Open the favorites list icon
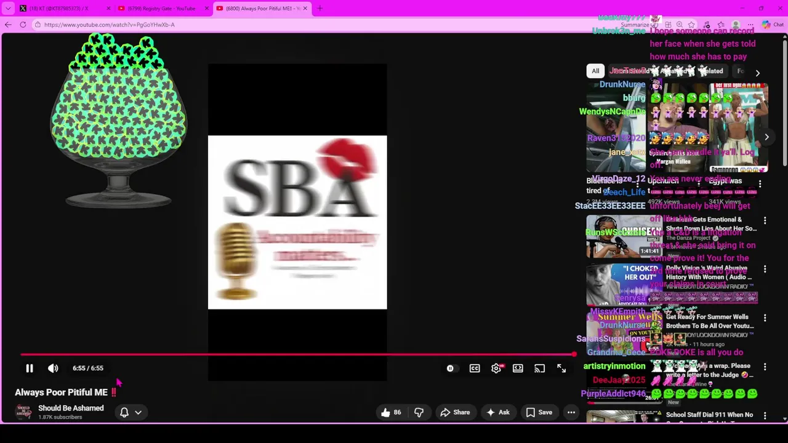This screenshot has width=788, height=443. point(721,25)
